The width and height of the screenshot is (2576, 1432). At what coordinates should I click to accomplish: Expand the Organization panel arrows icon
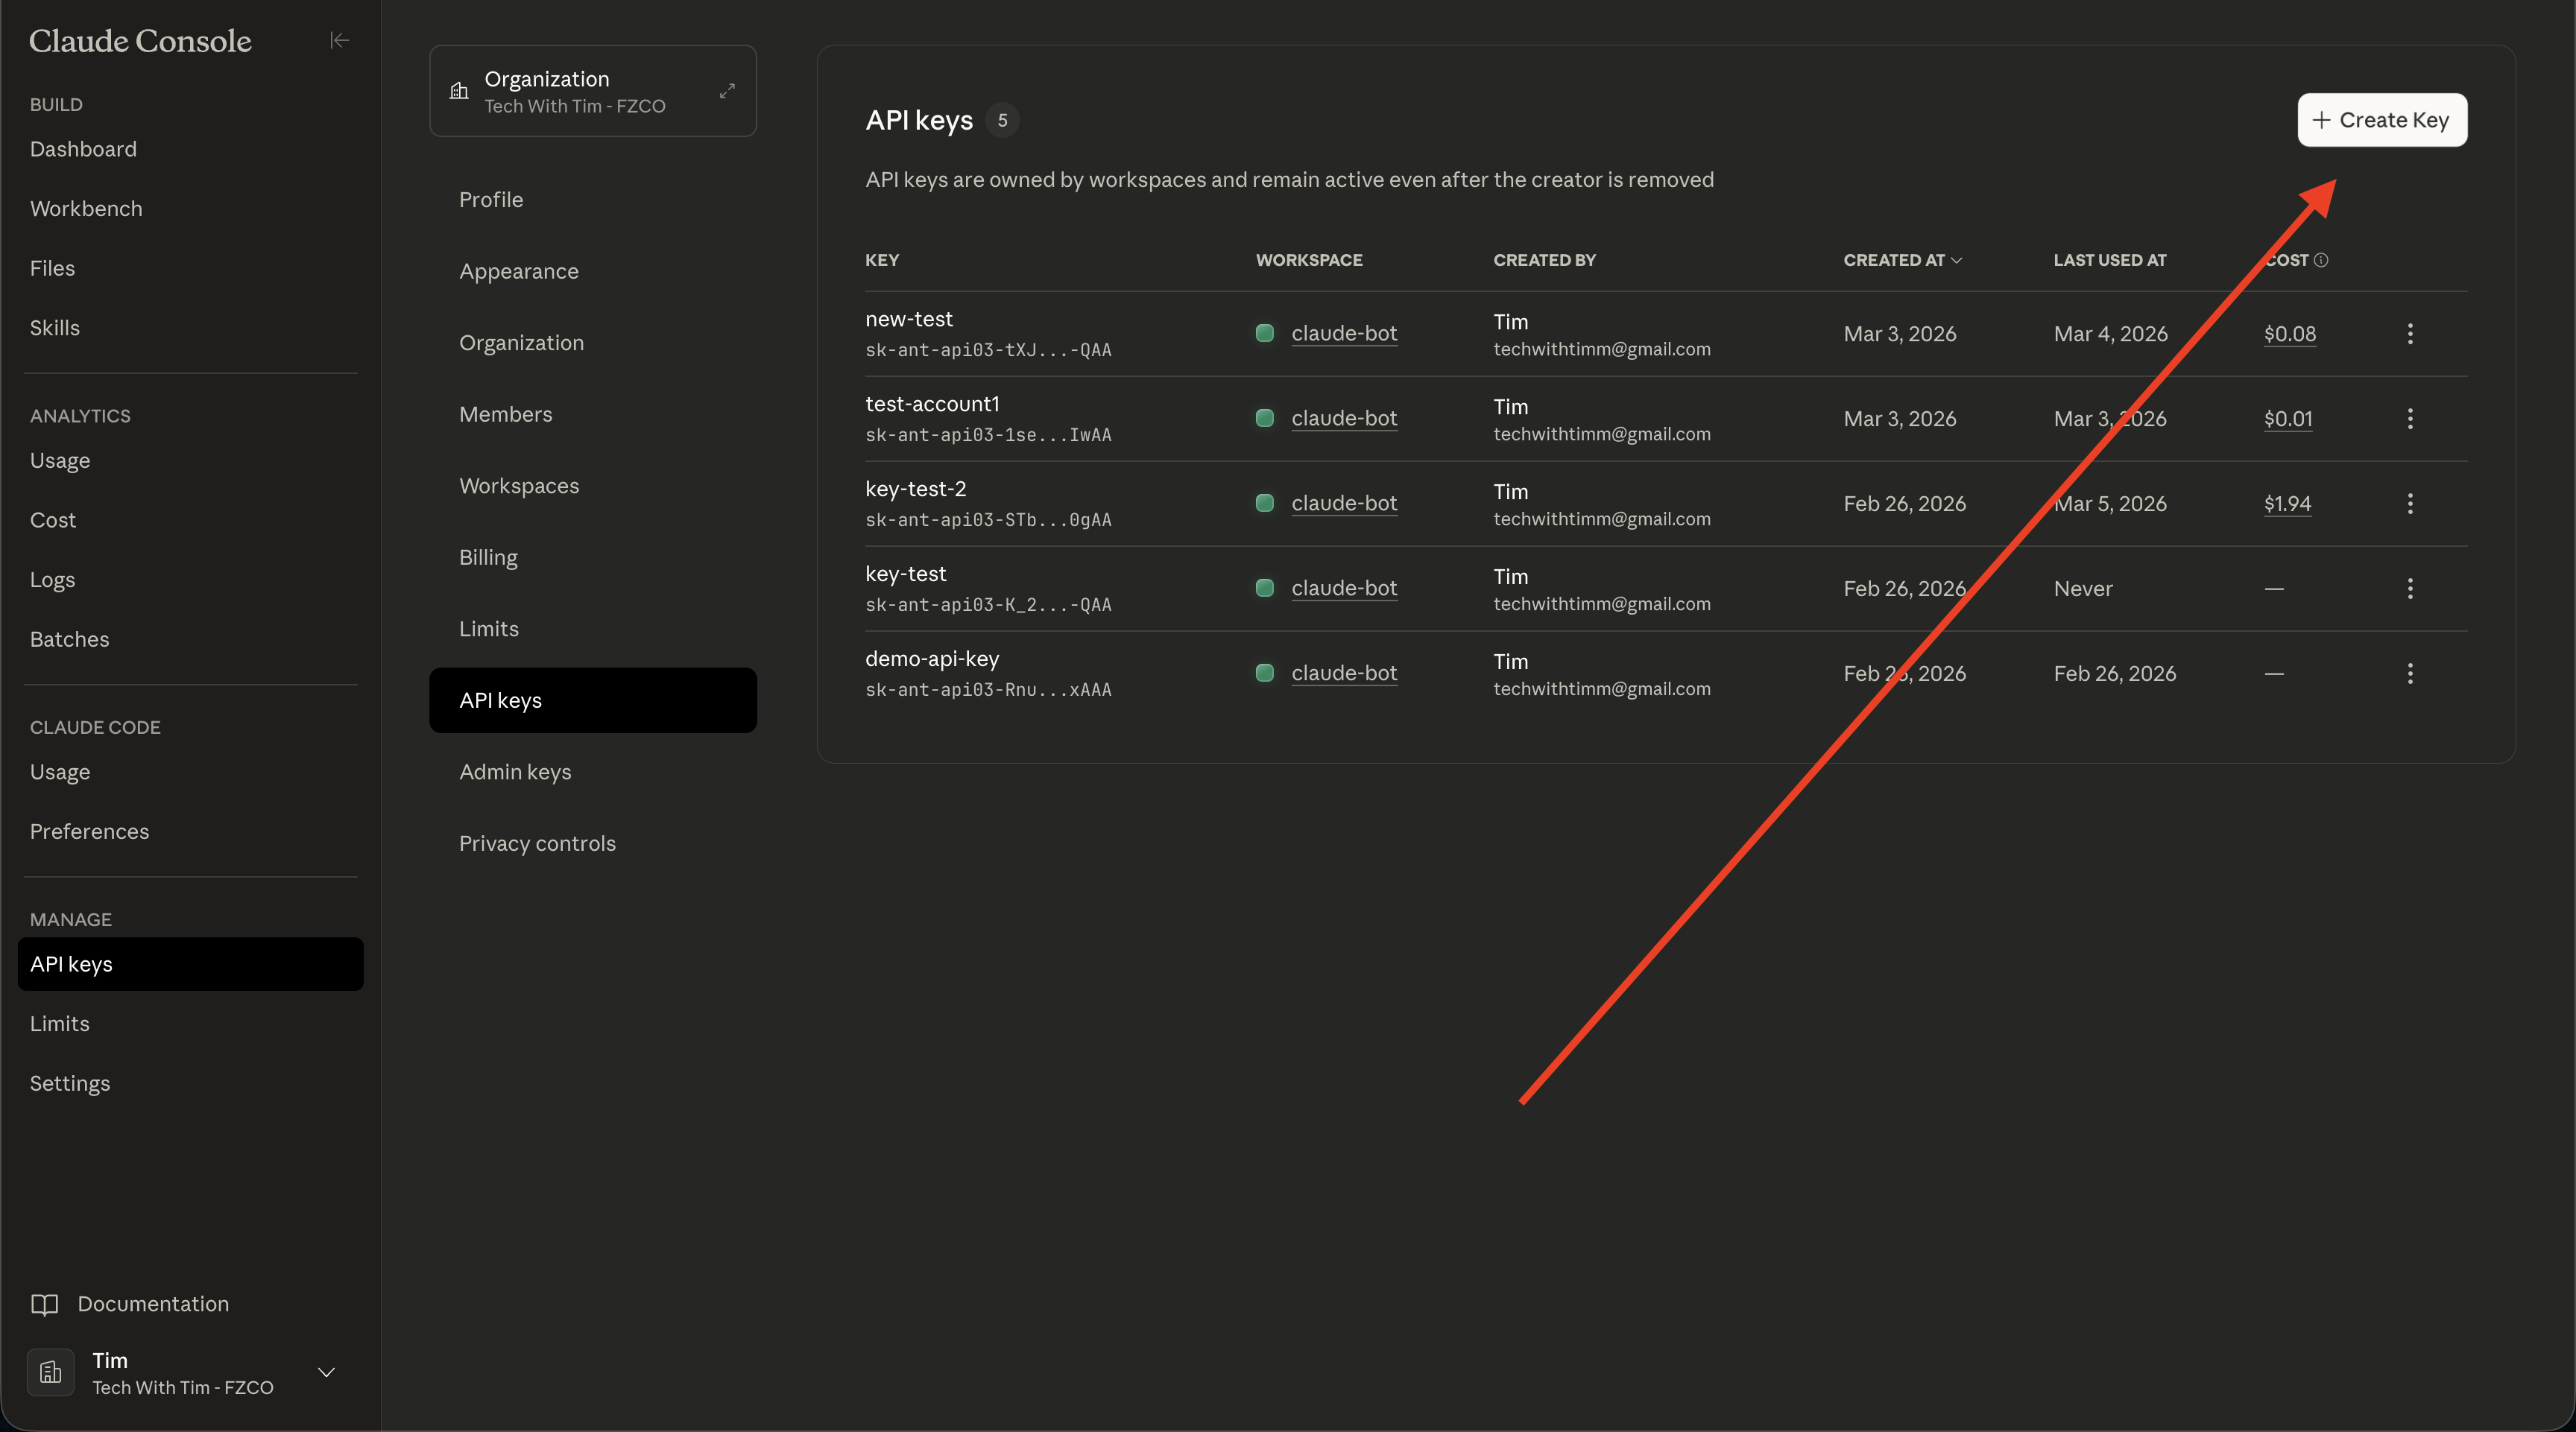point(727,91)
